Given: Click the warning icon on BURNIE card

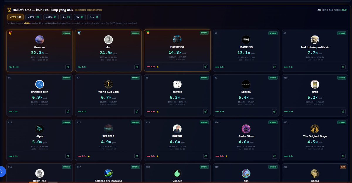Looking at the screenshot, I should click(x=158, y=156).
